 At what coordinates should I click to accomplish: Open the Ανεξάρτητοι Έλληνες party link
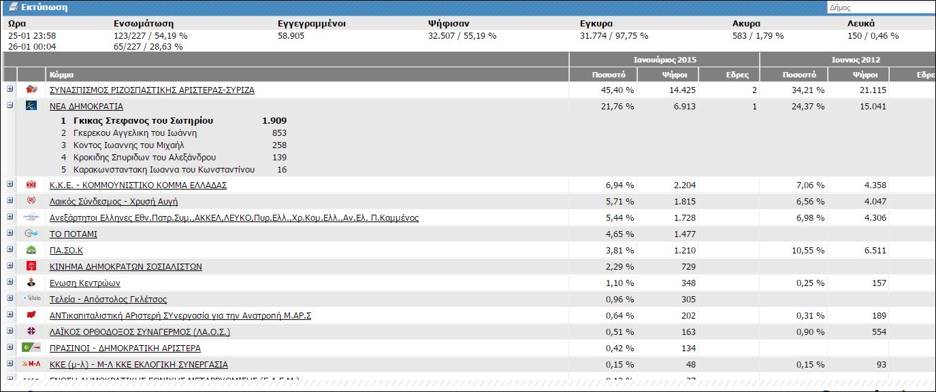click(x=234, y=218)
